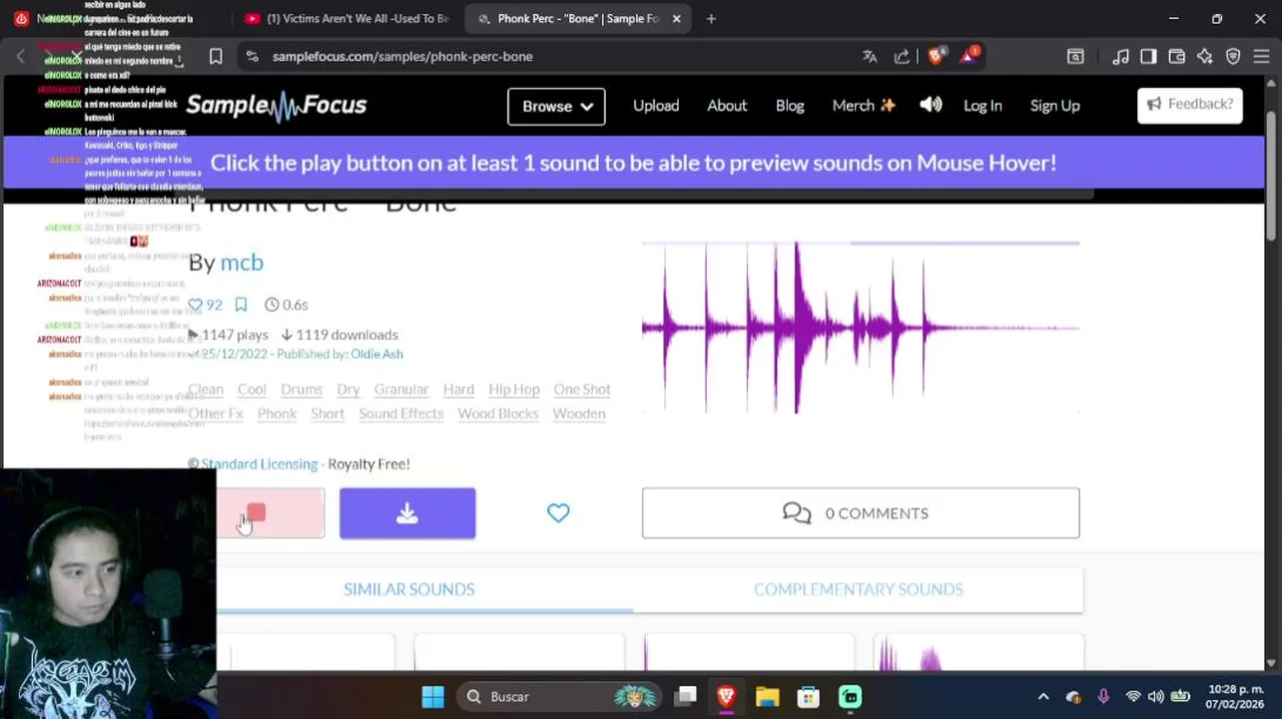Image resolution: width=1282 pixels, height=719 pixels.
Task: Open the Windows Start menu
Action: click(433, 697)
